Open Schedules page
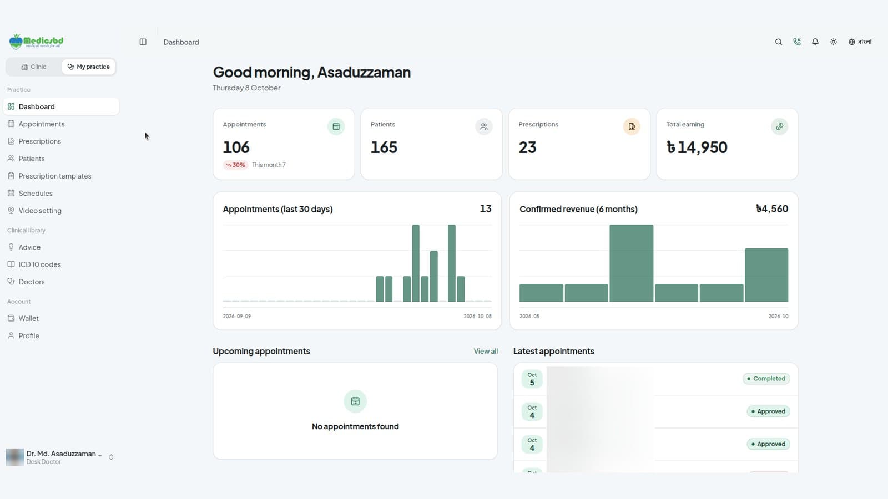This screenshot has height=499, width=888. click(x=61, y=193)
